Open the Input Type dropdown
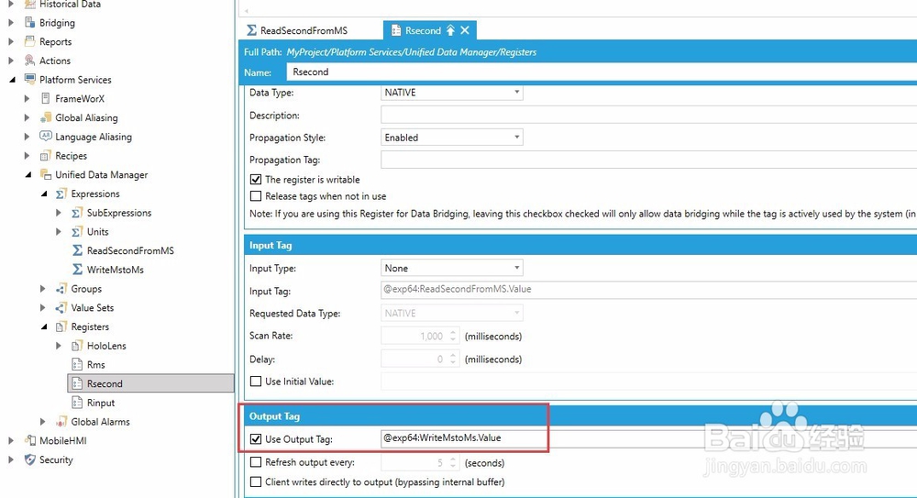This screenshot has height=498, width=917. pos(451,268)
